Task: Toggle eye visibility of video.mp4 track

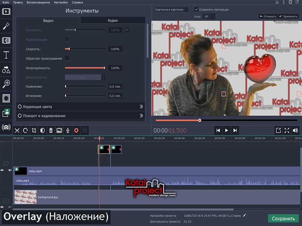Action: click(x=2, y=171)
